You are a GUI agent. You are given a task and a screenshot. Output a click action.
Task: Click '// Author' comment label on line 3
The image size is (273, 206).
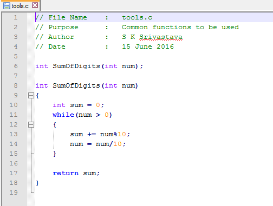pyautogui.click(x=55, y=37)
